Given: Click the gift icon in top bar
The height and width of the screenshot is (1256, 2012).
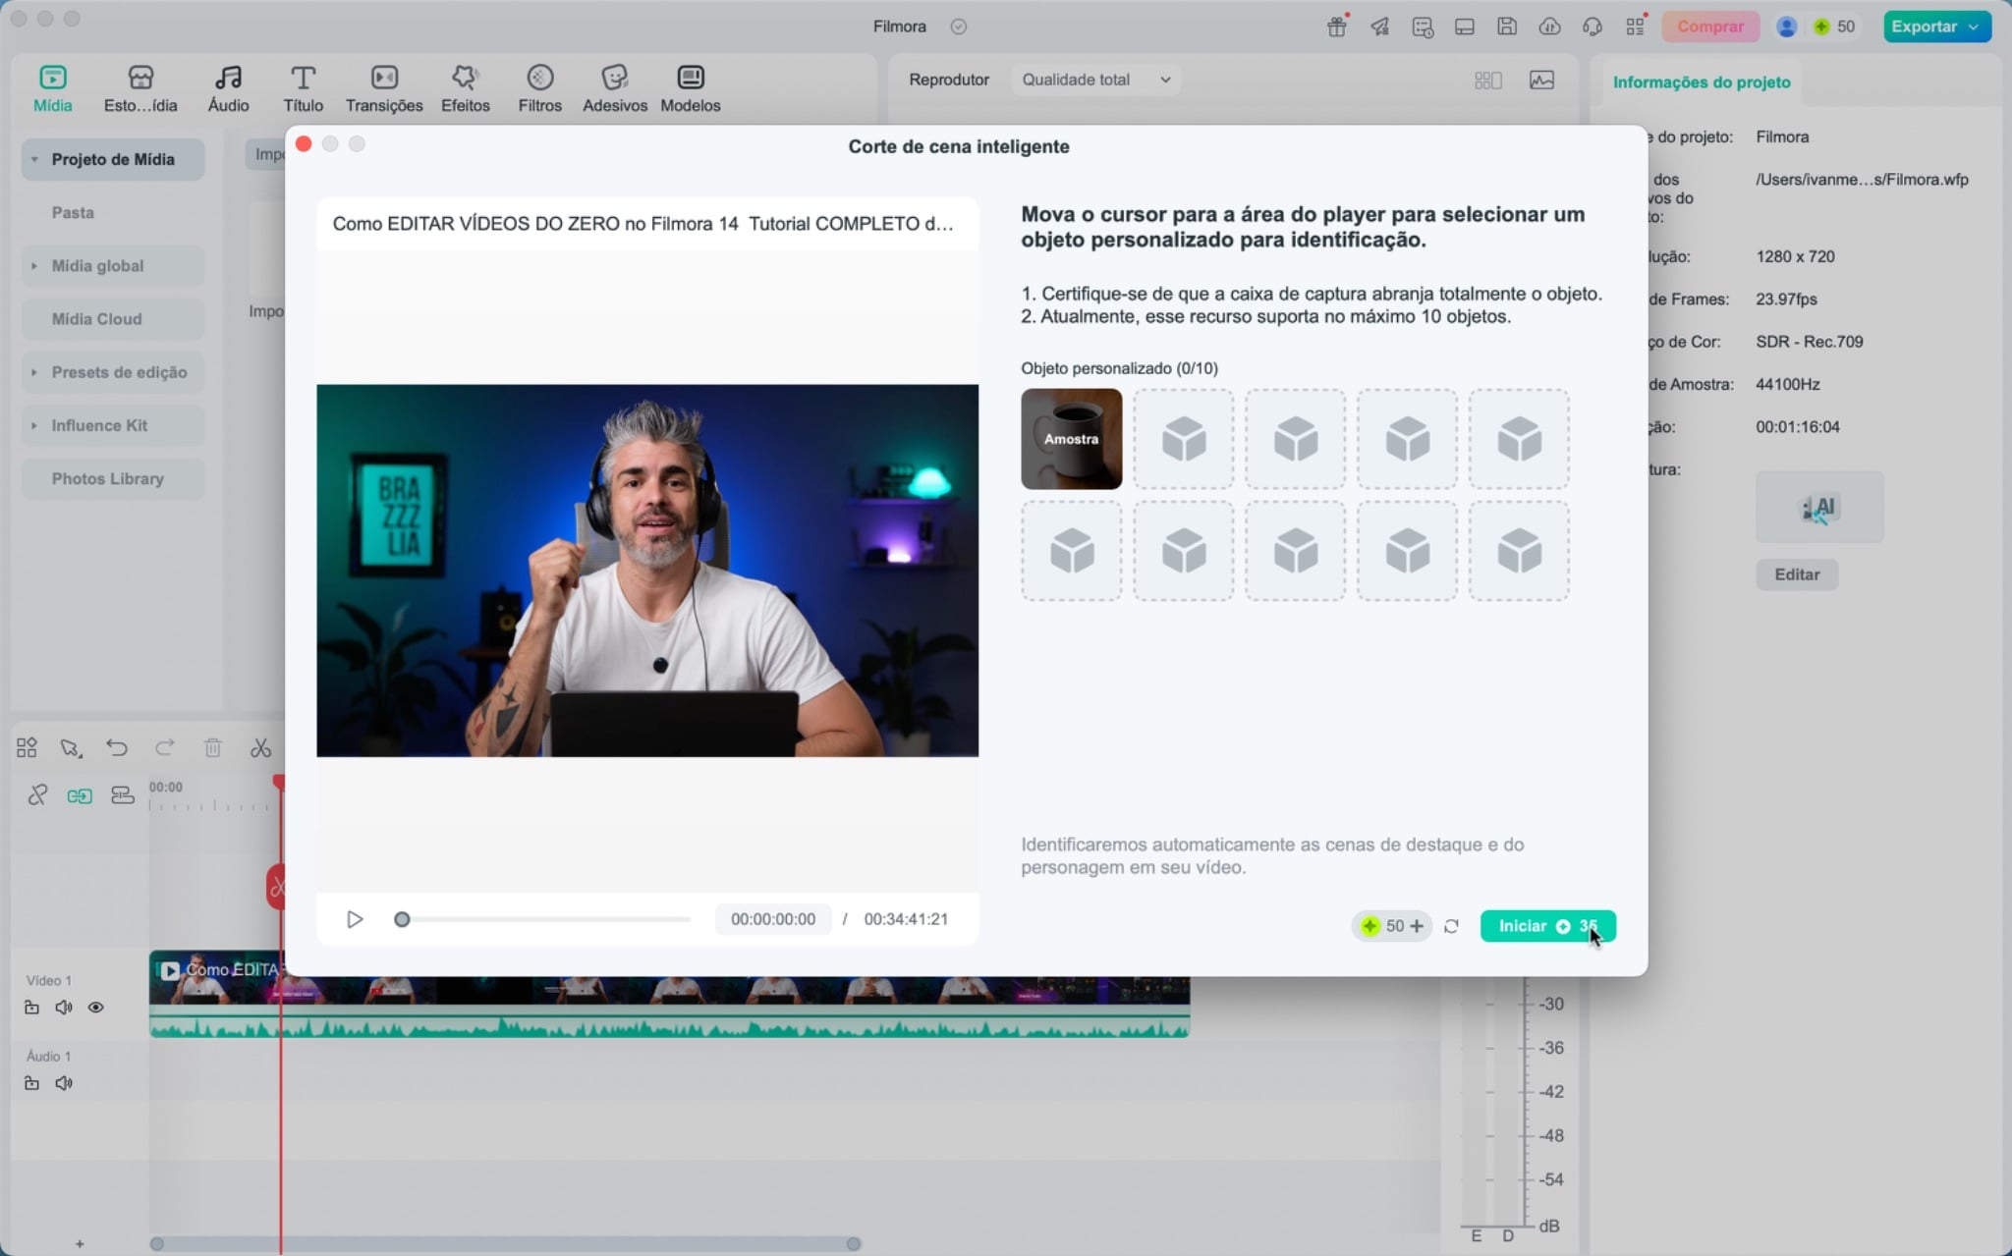Looking at the screenshot, I should (x=1337, y=27).
